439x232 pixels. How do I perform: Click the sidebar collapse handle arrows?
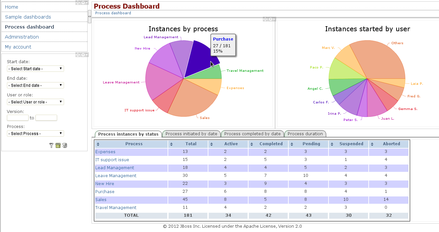90,16
